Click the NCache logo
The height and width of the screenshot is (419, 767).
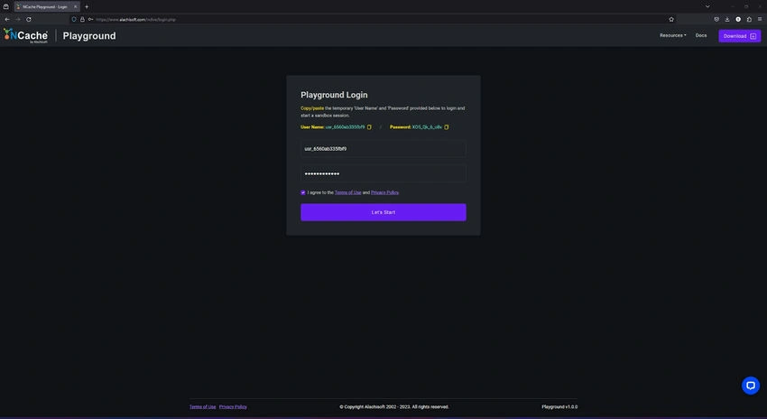point(25,36)
